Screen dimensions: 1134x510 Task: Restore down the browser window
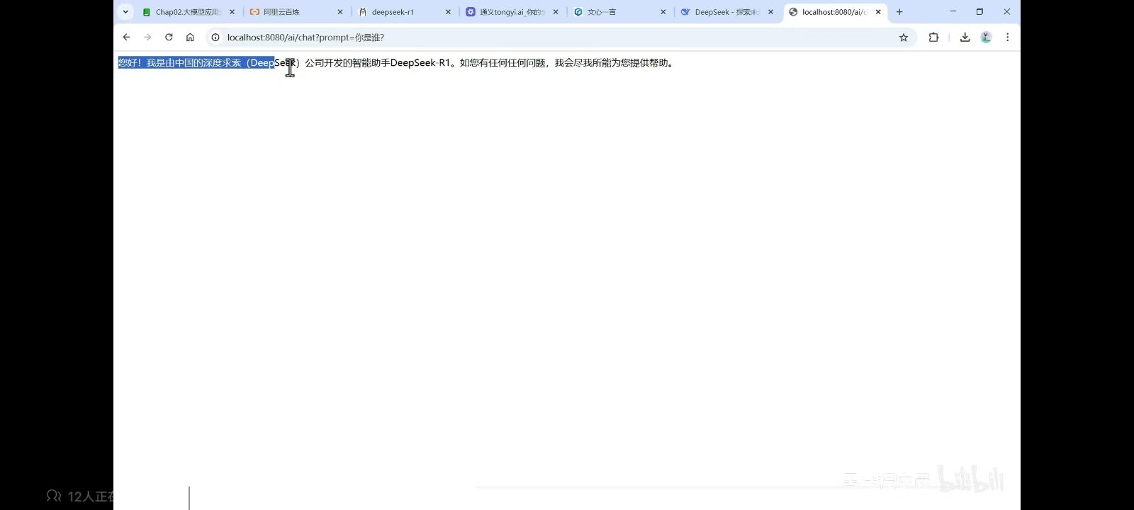pyautogui.click(x=979, y=12)
